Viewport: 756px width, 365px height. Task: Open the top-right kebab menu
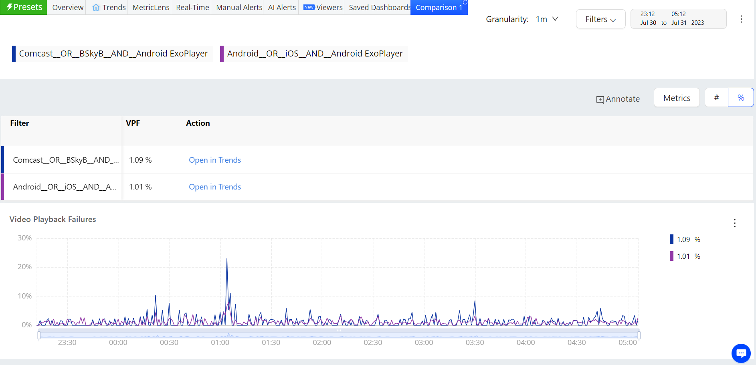(741, 19)
